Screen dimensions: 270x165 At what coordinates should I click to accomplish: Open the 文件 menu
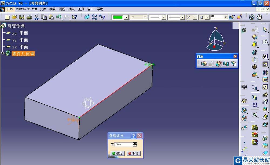[x=43, y=9]
